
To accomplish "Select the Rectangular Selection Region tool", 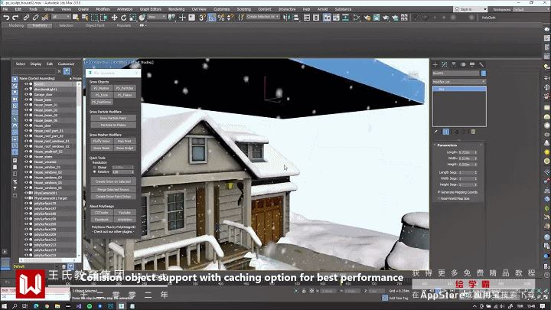I will (x=94, y=17).
